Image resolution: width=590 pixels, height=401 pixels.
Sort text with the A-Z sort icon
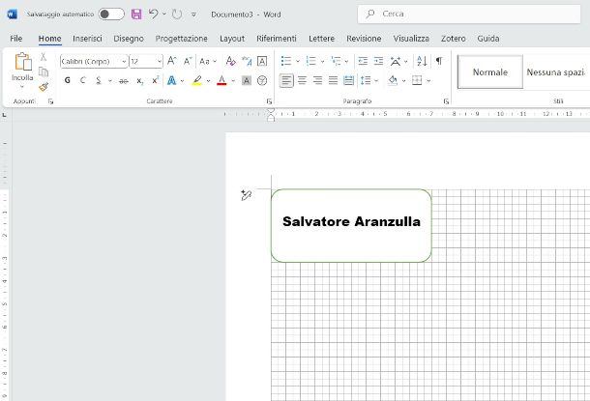(x=421, y=60)
